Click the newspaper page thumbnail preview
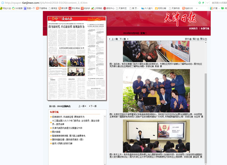The width and height of the screenshot is (227, 165). [x=77, y=58]
